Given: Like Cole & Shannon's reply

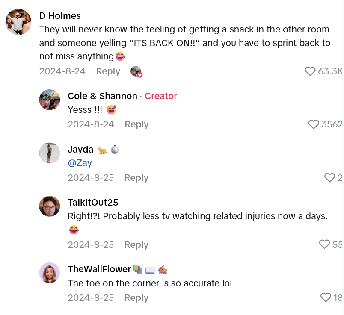Looking at the screenshot, I should pos(314,124).
